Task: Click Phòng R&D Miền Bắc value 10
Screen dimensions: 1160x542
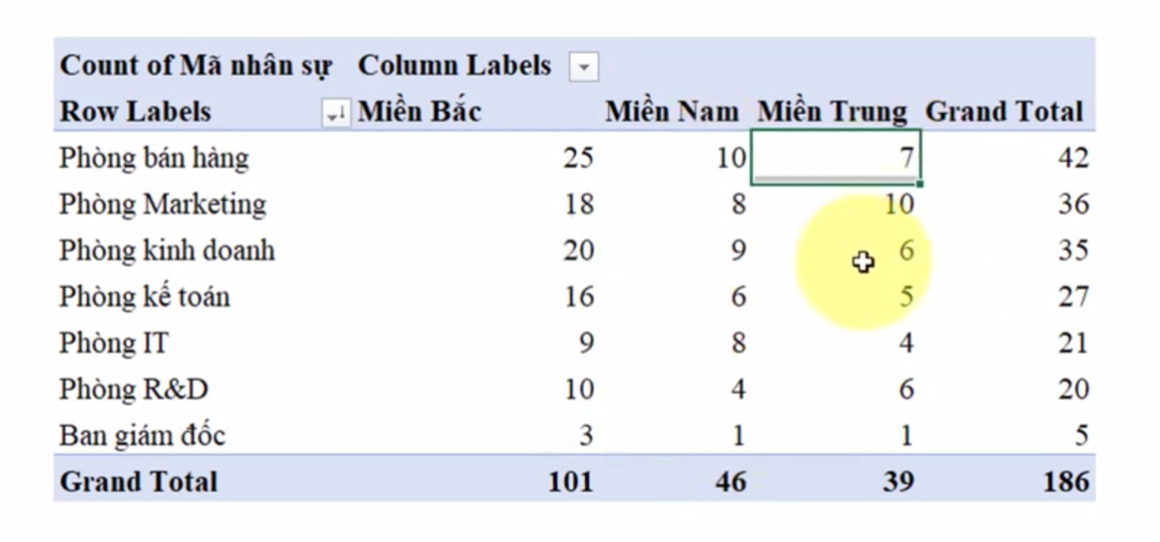Action: coord(578,389)
